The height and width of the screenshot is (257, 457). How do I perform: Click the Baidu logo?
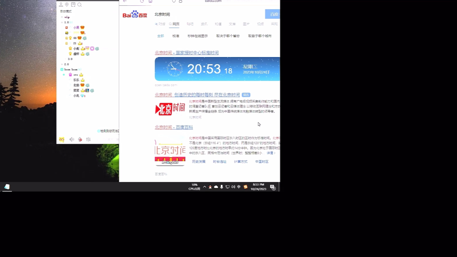[135, 14]
